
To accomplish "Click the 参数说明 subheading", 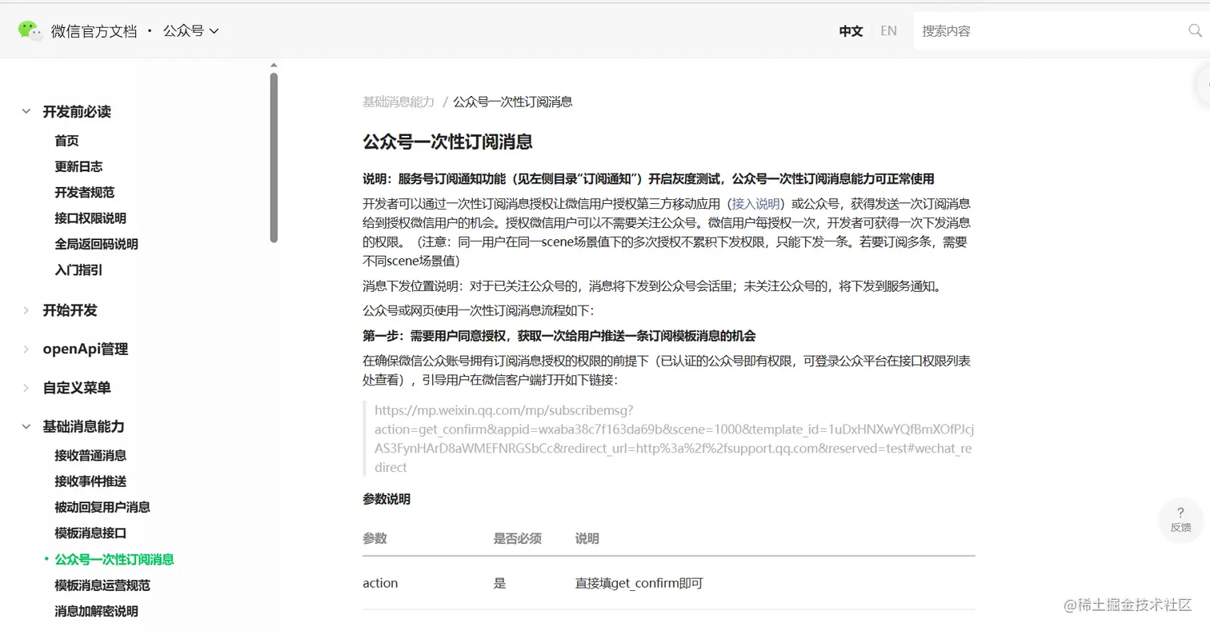I will 387,499.
